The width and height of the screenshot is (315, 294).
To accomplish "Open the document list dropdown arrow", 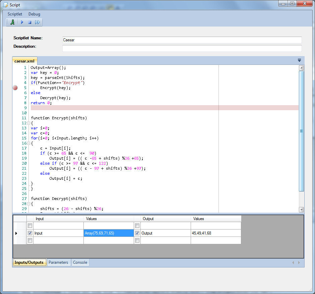I will tap(299, 60).
